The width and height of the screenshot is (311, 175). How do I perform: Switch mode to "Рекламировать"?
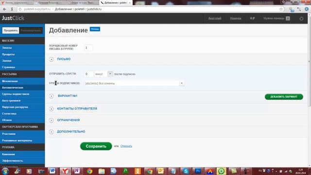(31, 30)
